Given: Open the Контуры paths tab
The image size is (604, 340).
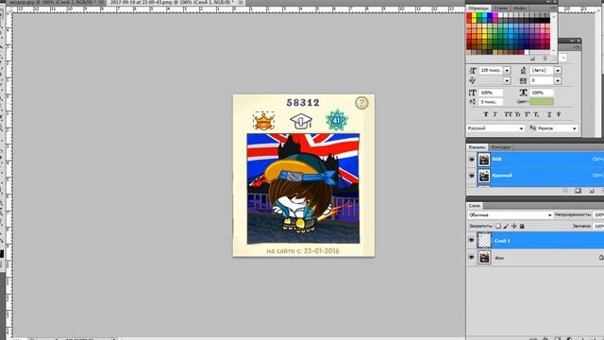Looking at the screenshot, I should [501, 147].
